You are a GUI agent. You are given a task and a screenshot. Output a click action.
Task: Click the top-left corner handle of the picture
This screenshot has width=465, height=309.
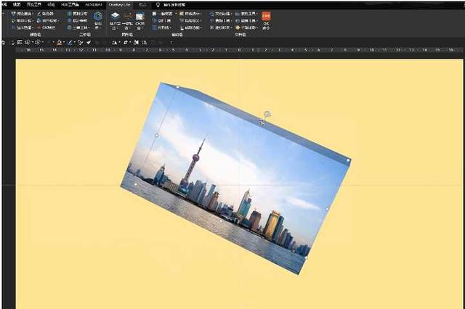pos(179,87)
